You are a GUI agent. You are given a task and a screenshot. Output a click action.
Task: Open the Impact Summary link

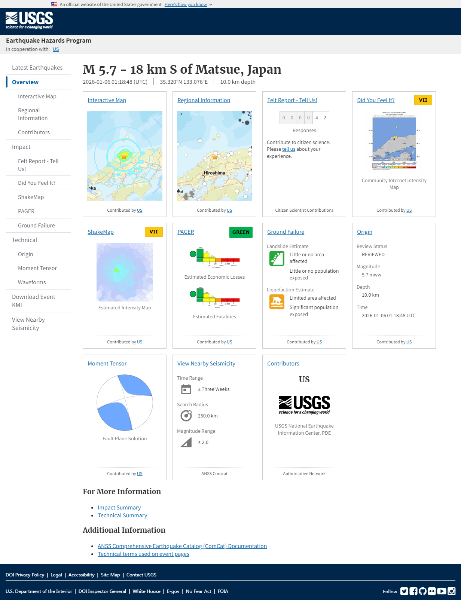(x=119, y=508)
